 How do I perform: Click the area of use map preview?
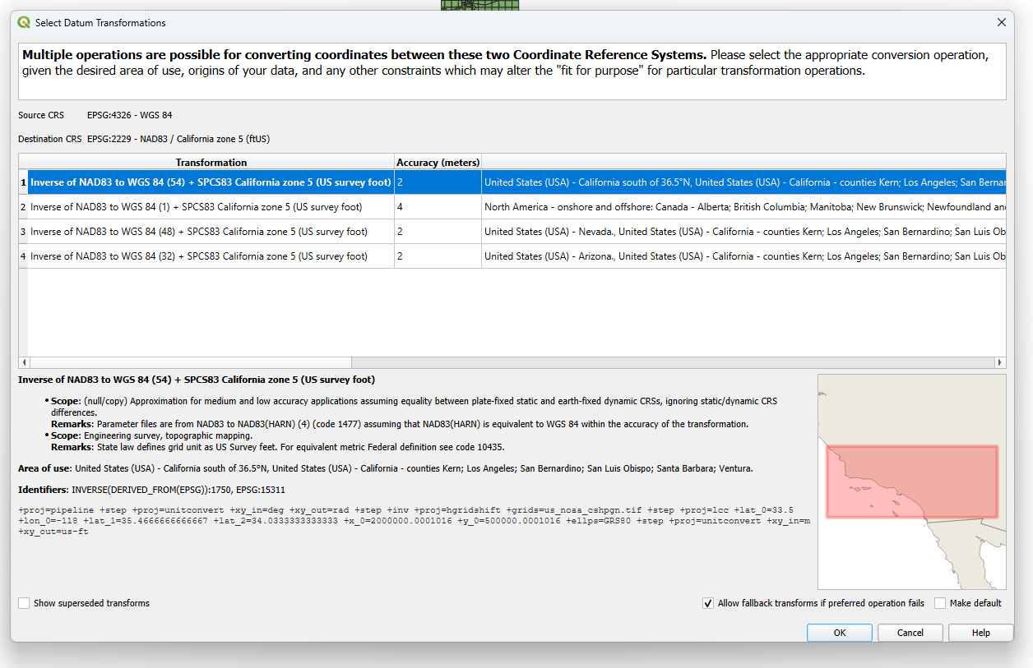point(911,481)
